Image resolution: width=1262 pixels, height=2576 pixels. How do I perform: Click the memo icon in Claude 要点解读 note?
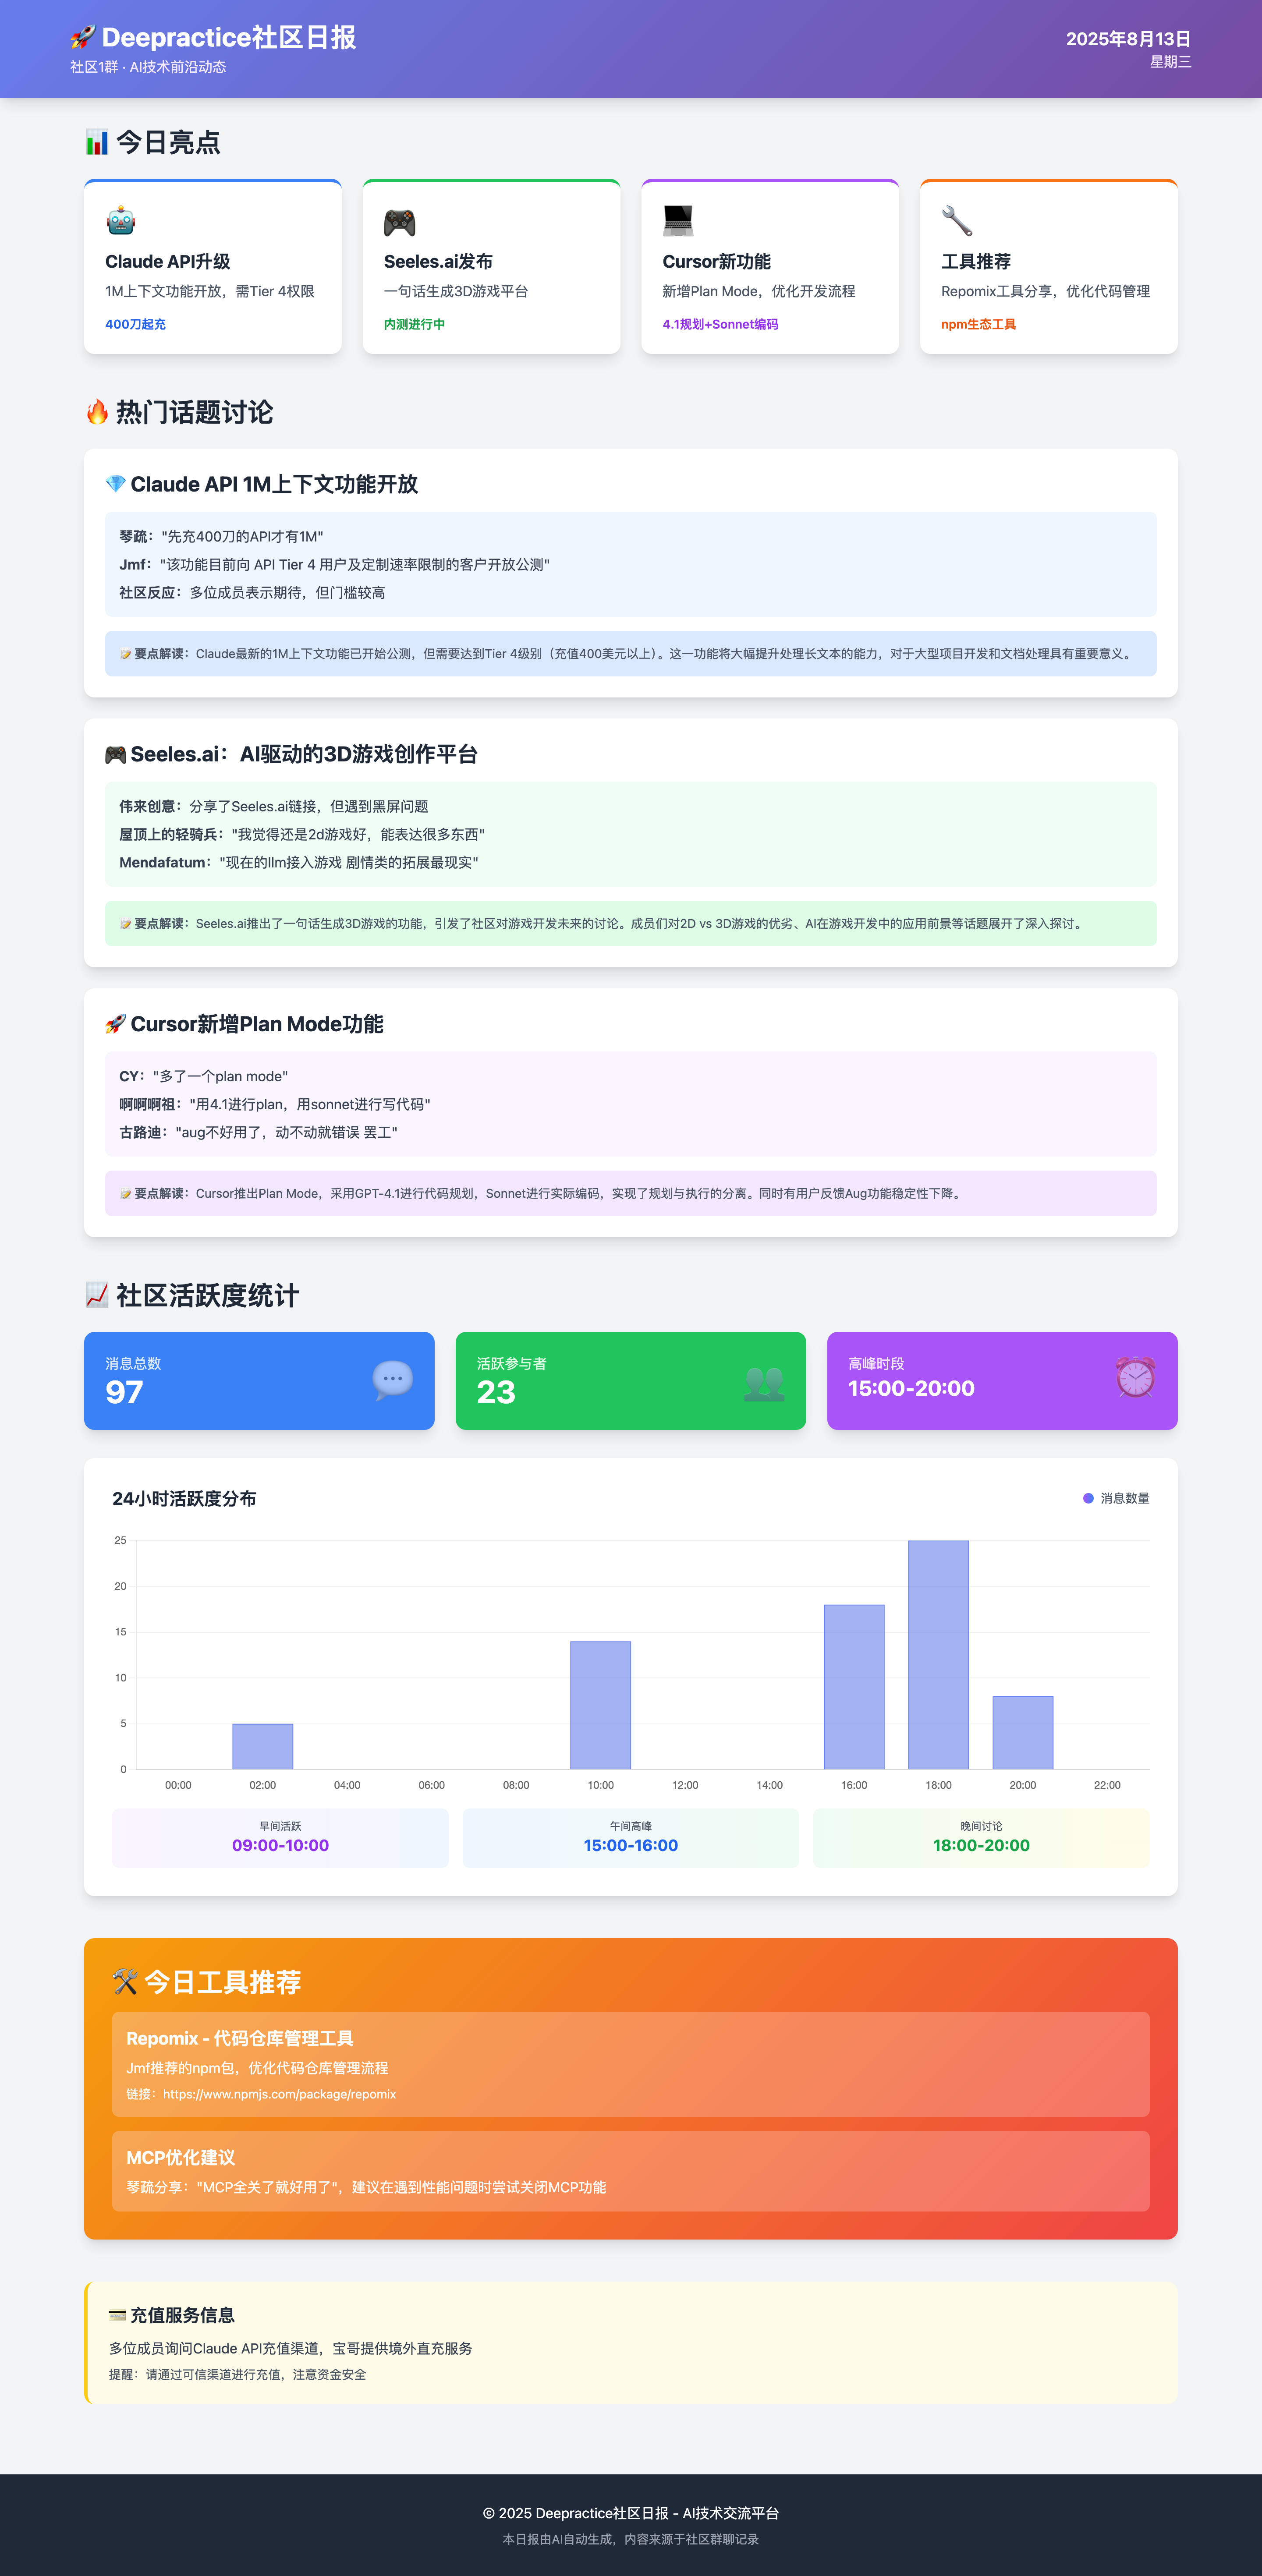tap(126, 654)
